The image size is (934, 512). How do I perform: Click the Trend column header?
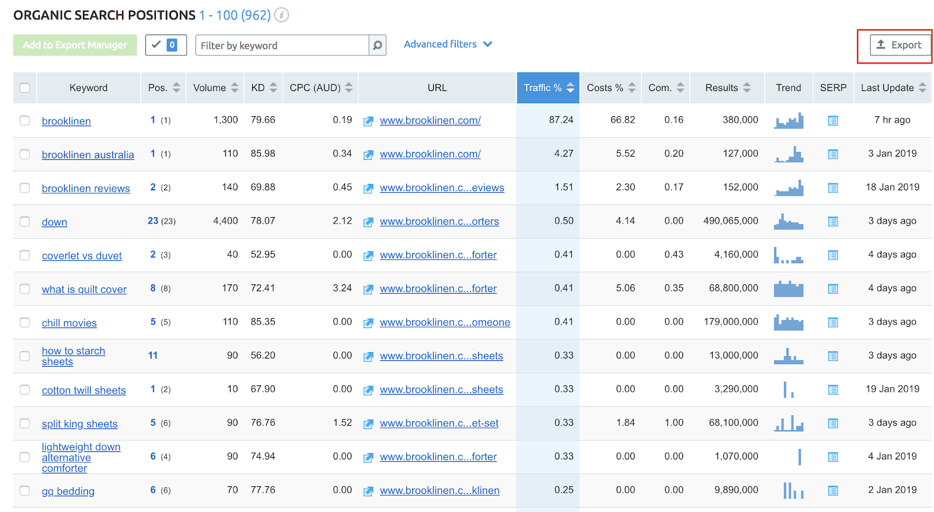pos(789,88)
